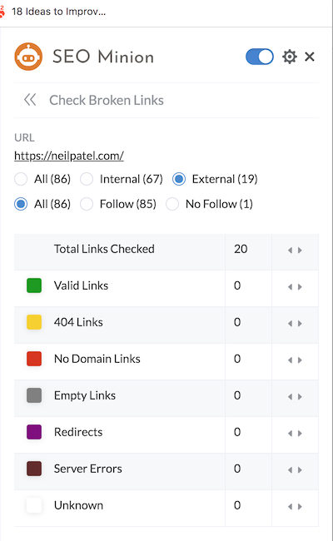
Task: Click the red No Domain Links swatch
Action: pos(34,359)
